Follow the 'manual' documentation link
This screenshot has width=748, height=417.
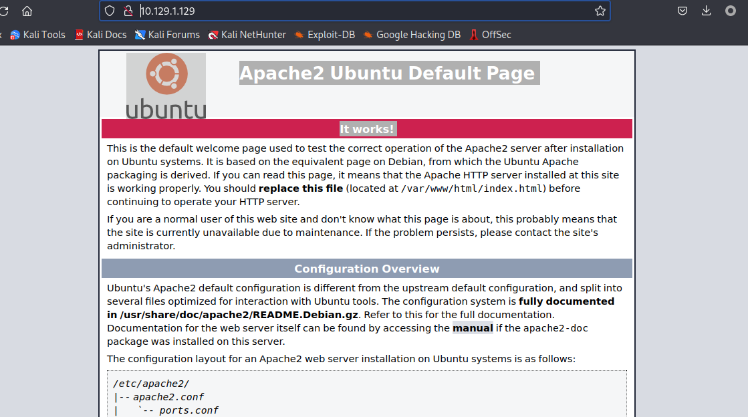click(x=473, y=328)
